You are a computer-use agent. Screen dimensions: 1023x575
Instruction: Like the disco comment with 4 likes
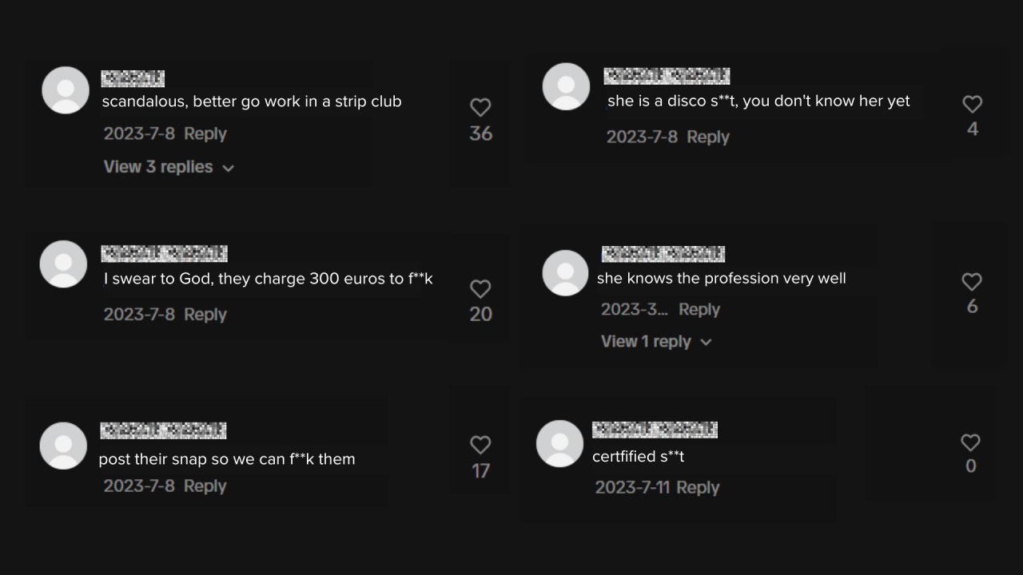[x=972, y=104]
